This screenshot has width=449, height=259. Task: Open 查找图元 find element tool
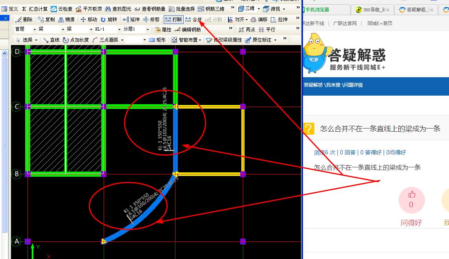click(x=118, y=9)
